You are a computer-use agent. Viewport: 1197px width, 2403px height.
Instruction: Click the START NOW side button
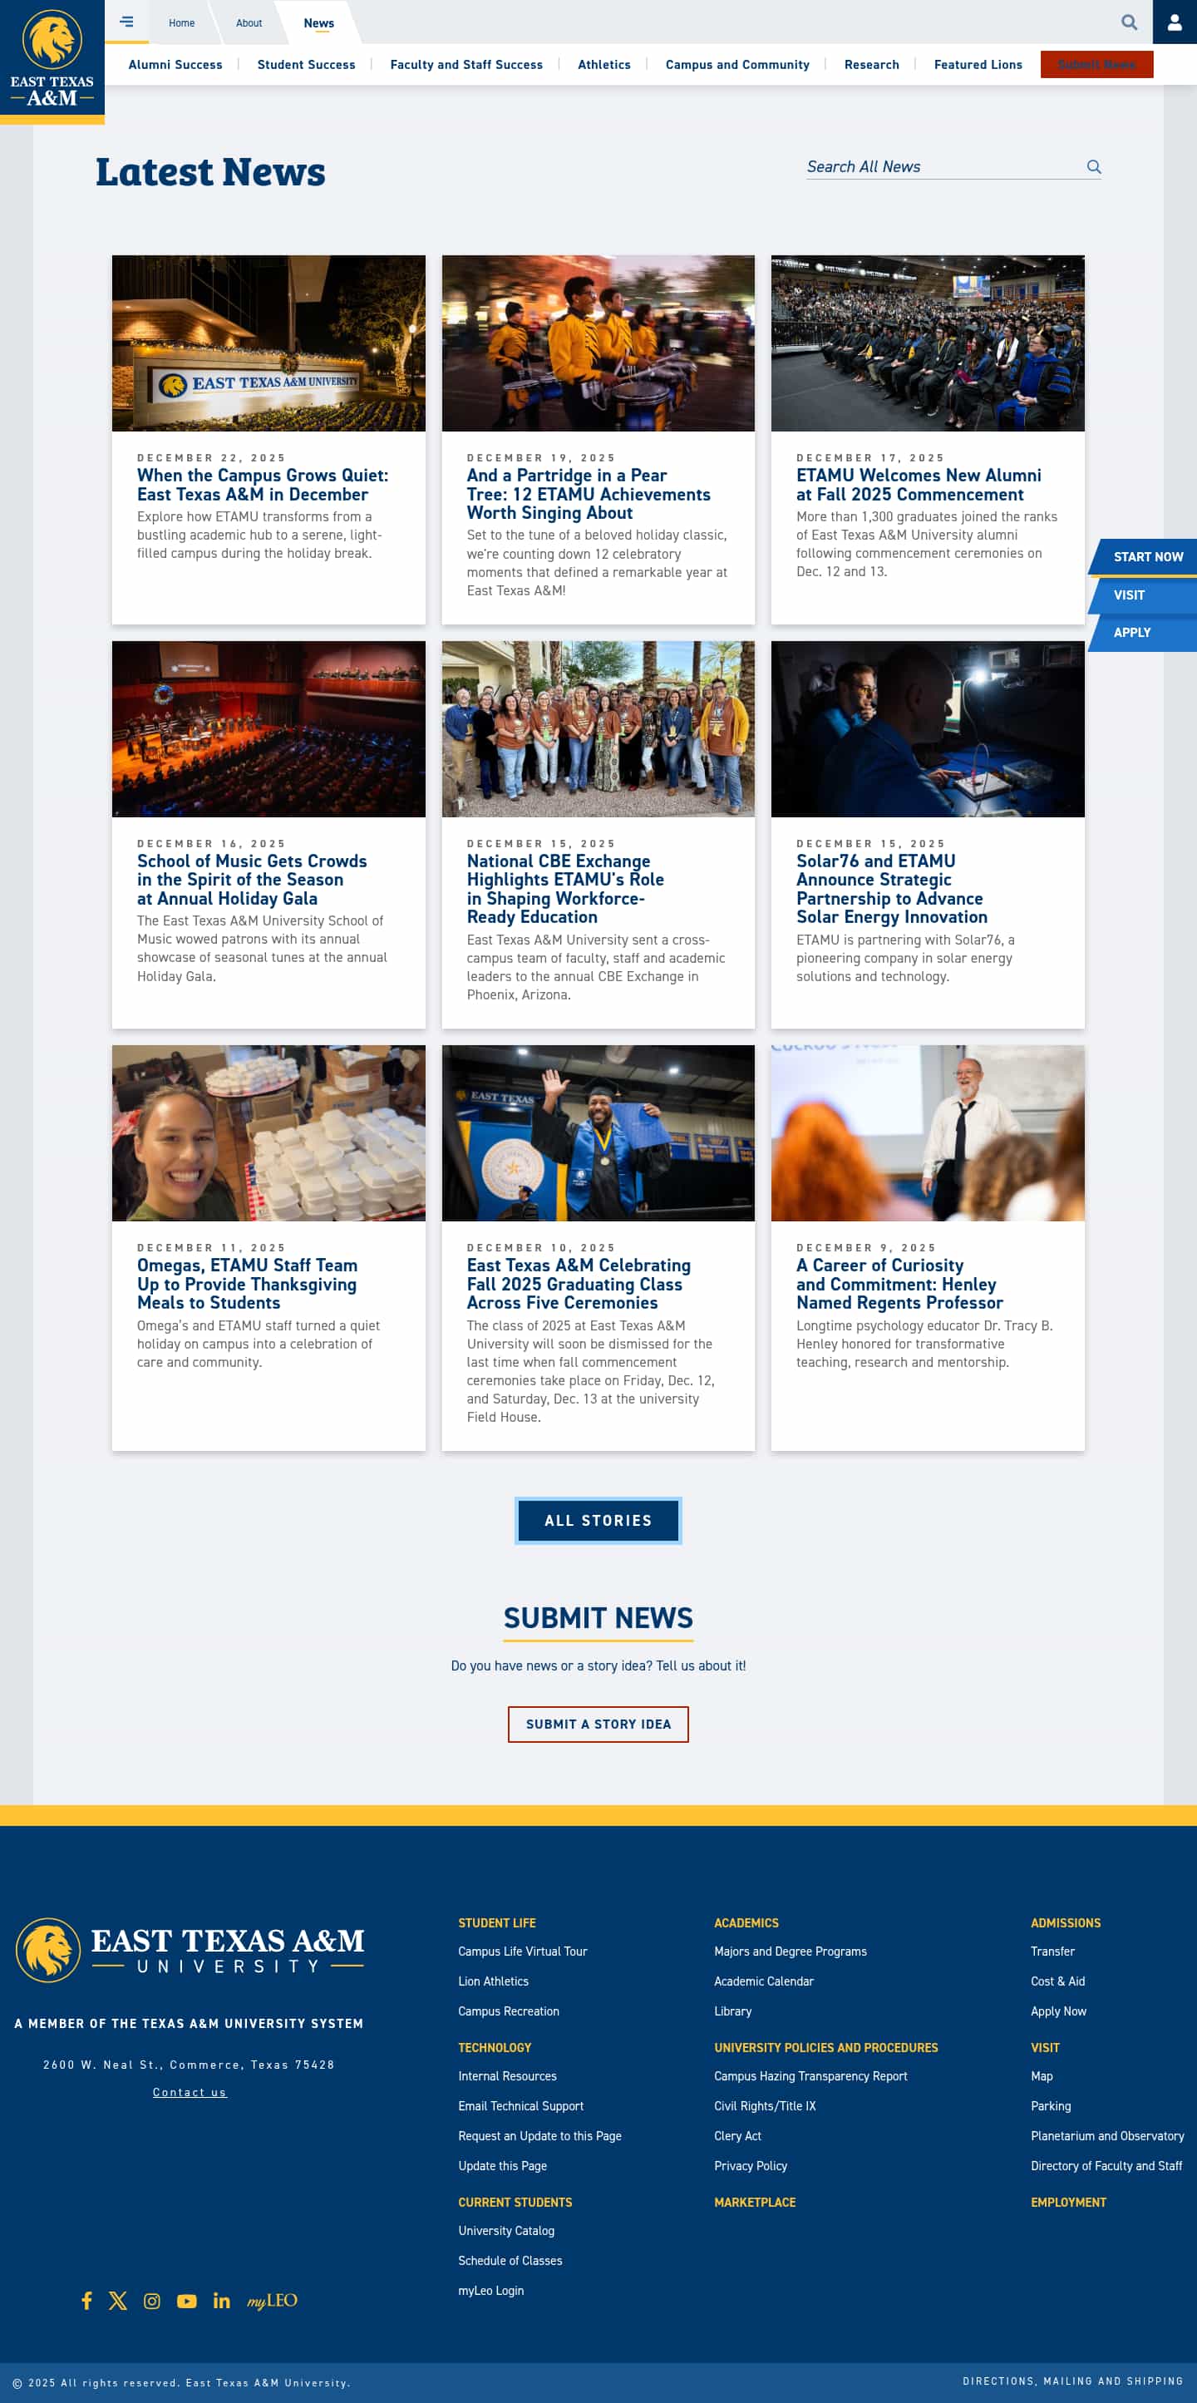tap(1143, 557)
